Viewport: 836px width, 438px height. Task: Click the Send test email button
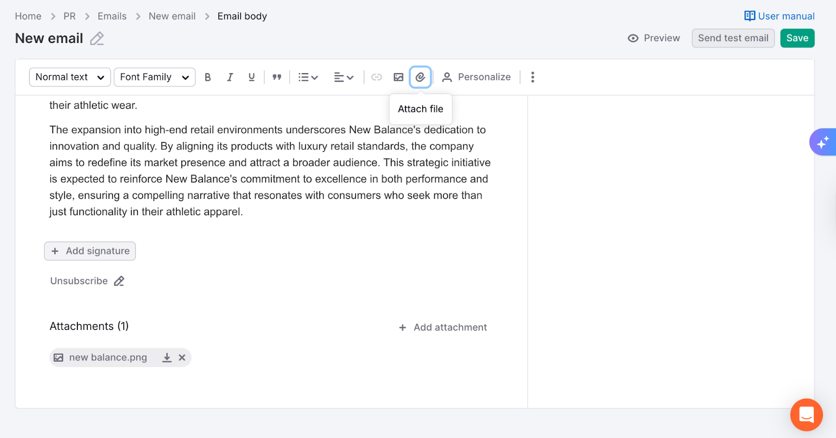[733, 38]
